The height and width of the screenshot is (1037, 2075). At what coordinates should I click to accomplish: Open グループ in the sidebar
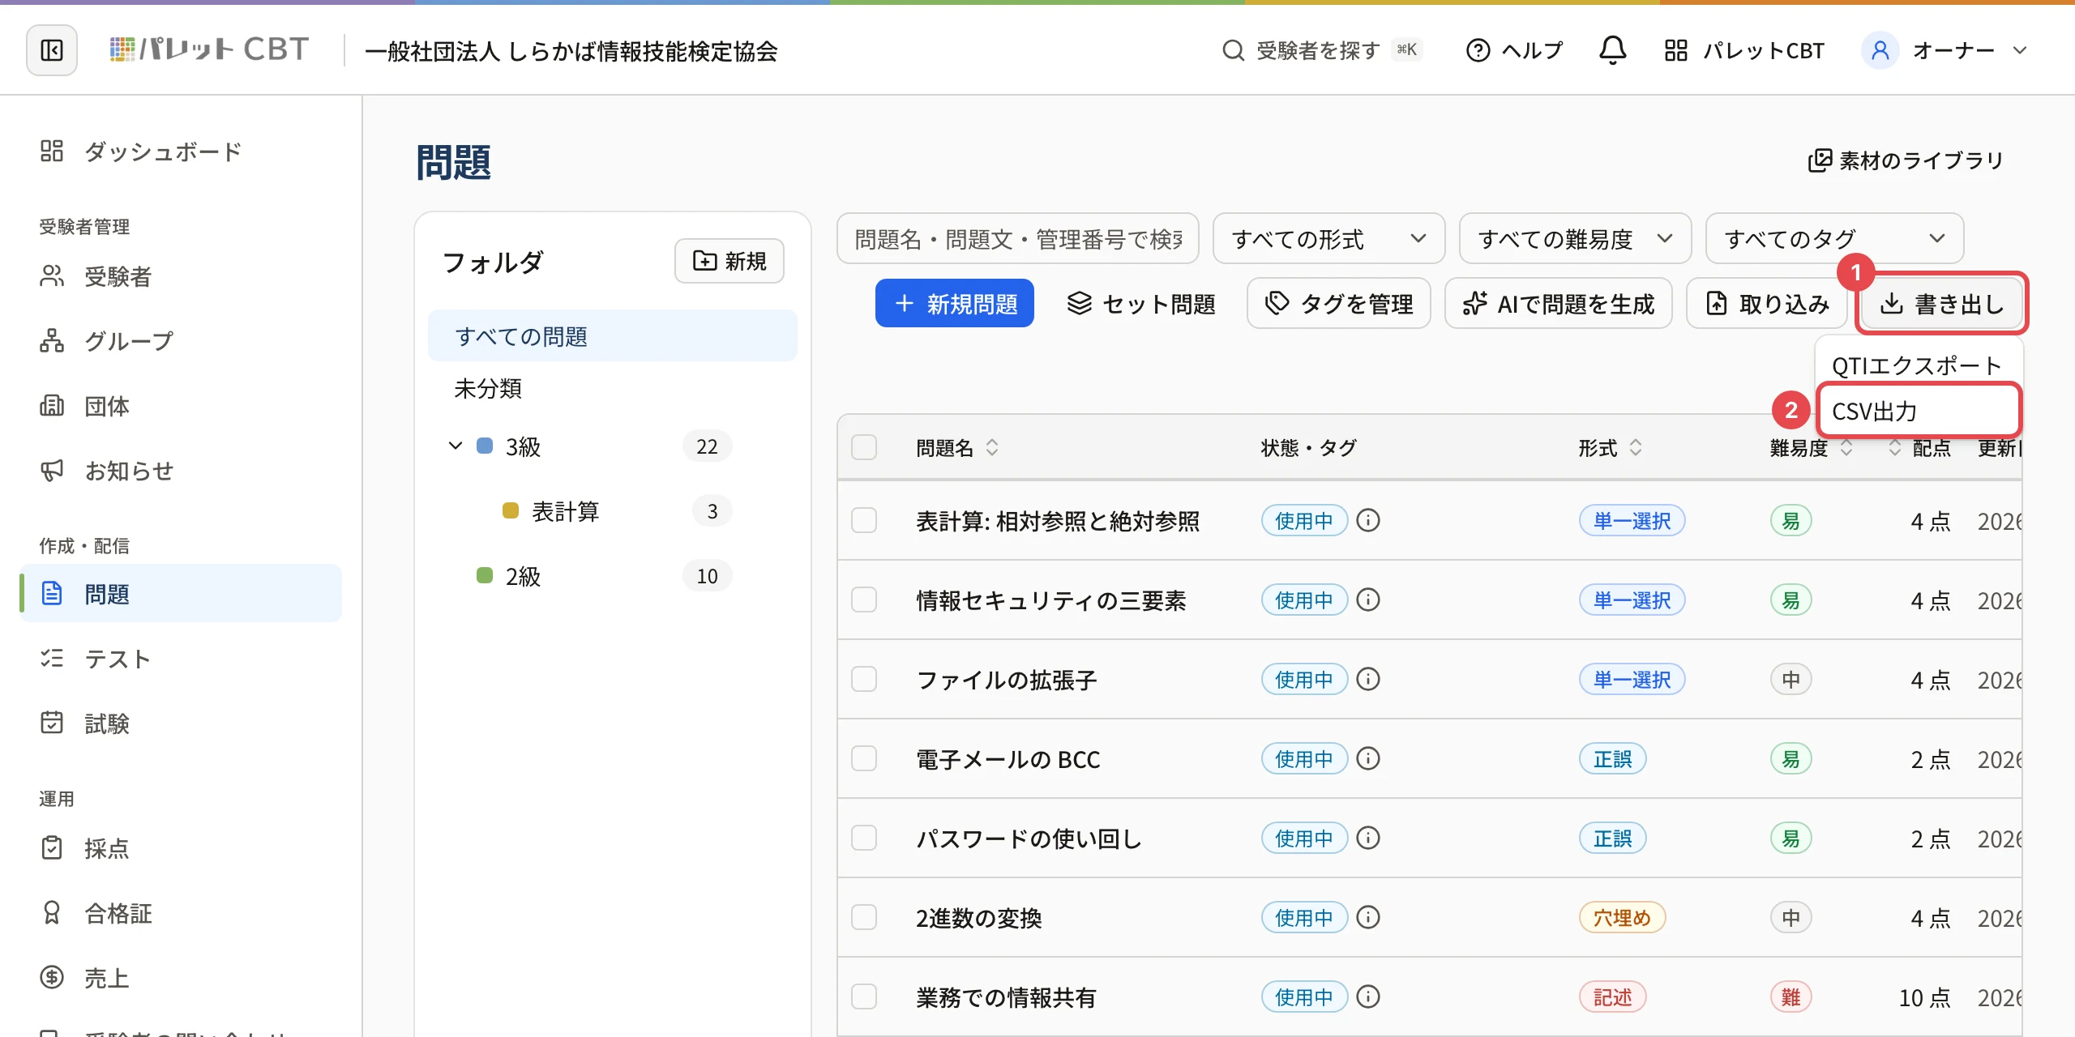(180, 341)
